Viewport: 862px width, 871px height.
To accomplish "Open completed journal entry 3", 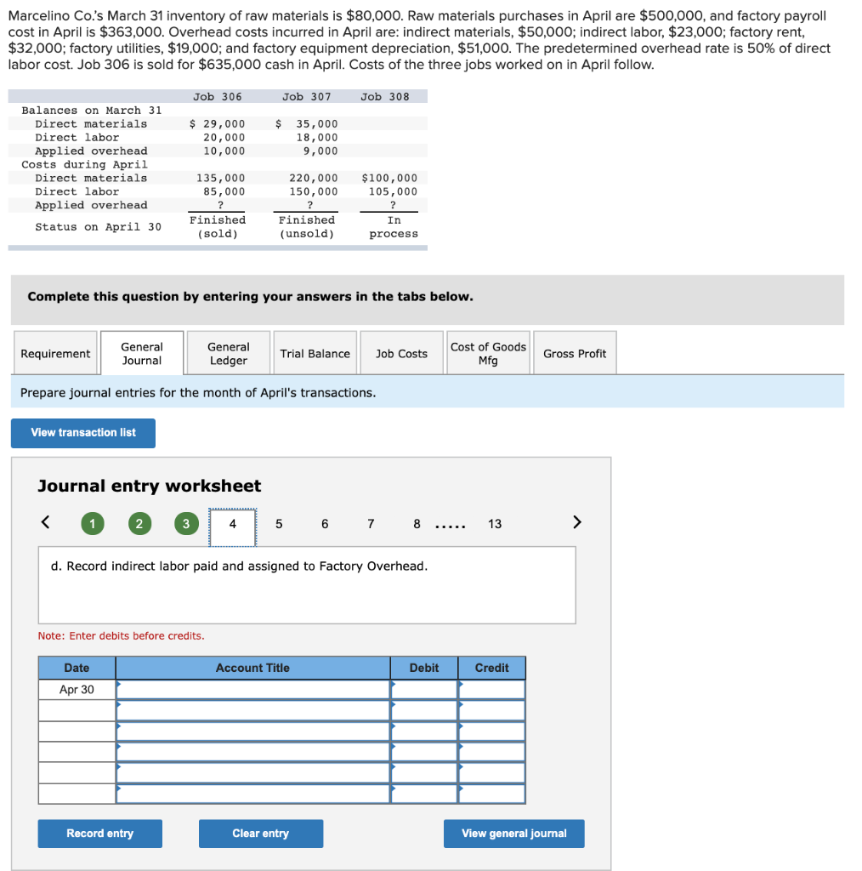I will pos(186,524).
